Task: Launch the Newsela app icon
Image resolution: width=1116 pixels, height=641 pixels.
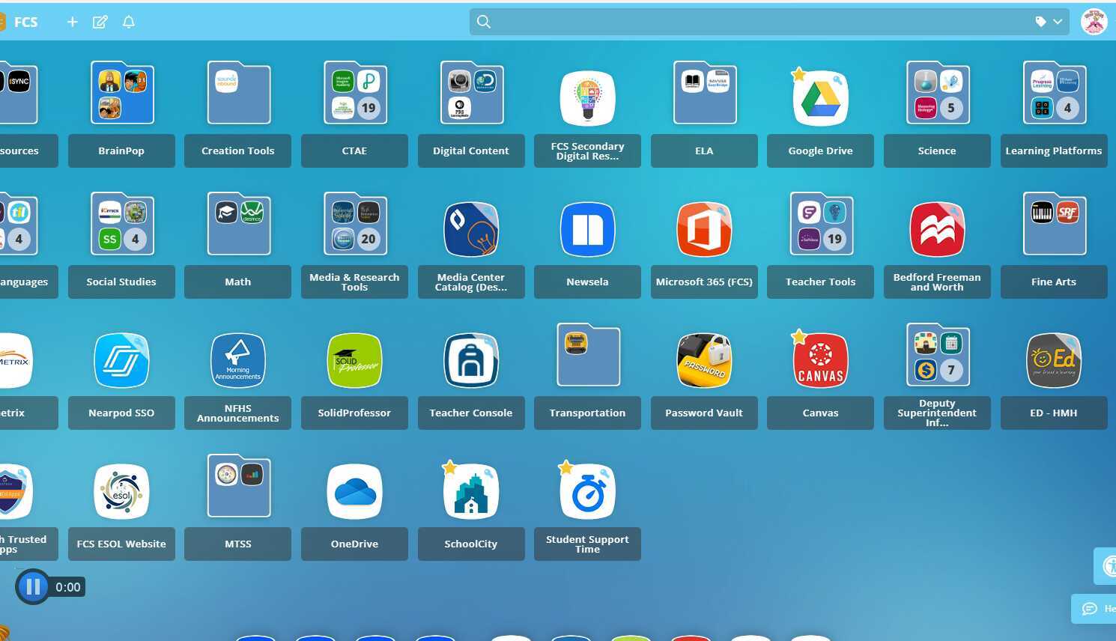Action: (x=588, y=229)
